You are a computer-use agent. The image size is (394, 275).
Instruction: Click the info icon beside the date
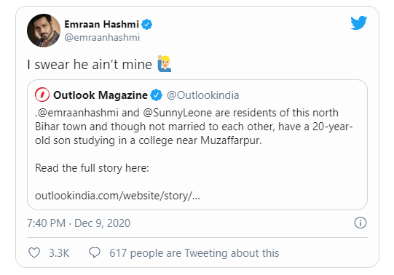(360, 223)
